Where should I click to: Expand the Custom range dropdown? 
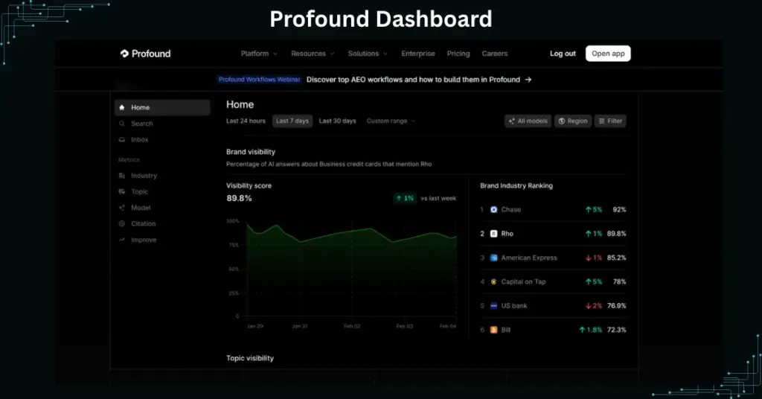391,121
